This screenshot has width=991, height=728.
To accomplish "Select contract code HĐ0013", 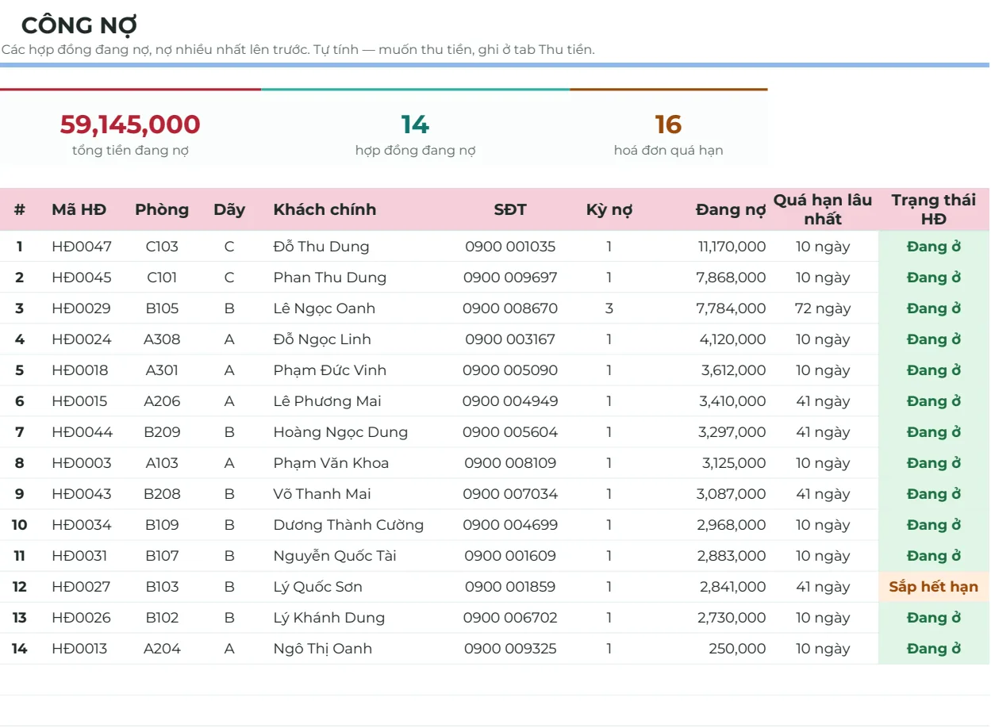I will (79, 649).
